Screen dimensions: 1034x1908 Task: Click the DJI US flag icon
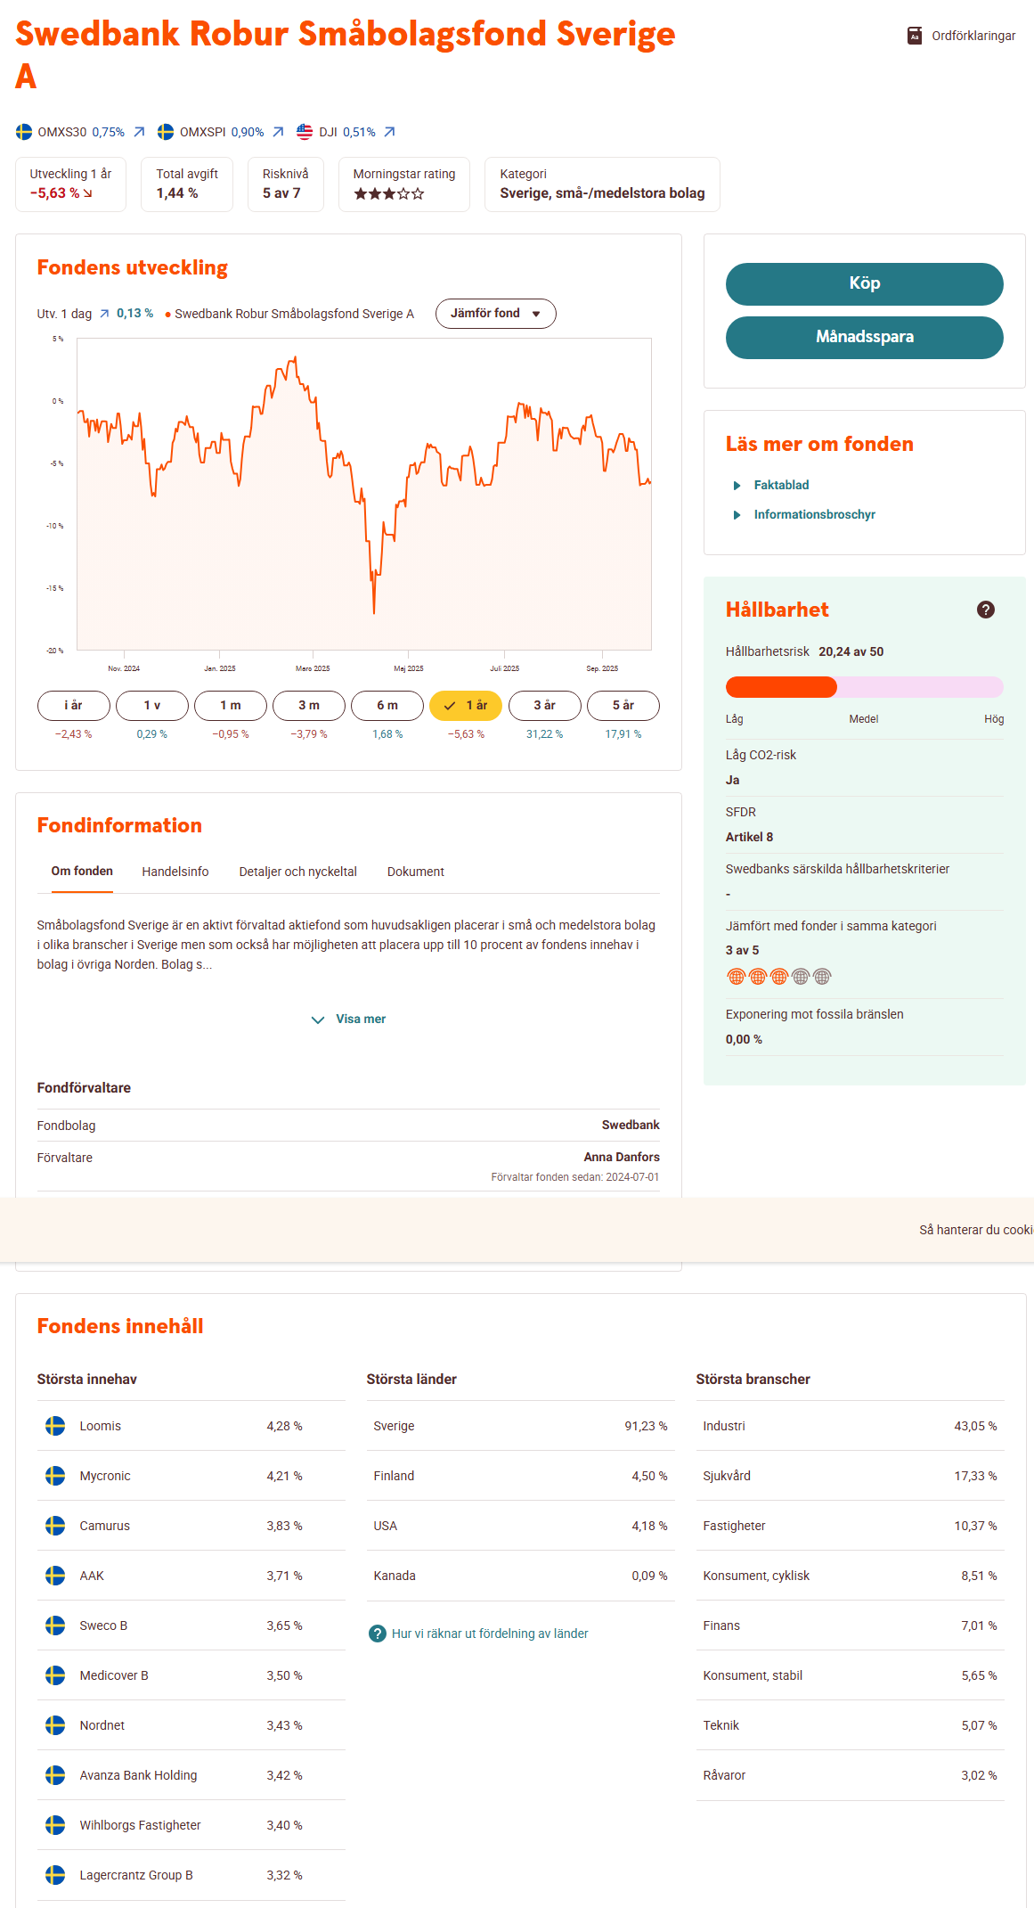point(305,132)
